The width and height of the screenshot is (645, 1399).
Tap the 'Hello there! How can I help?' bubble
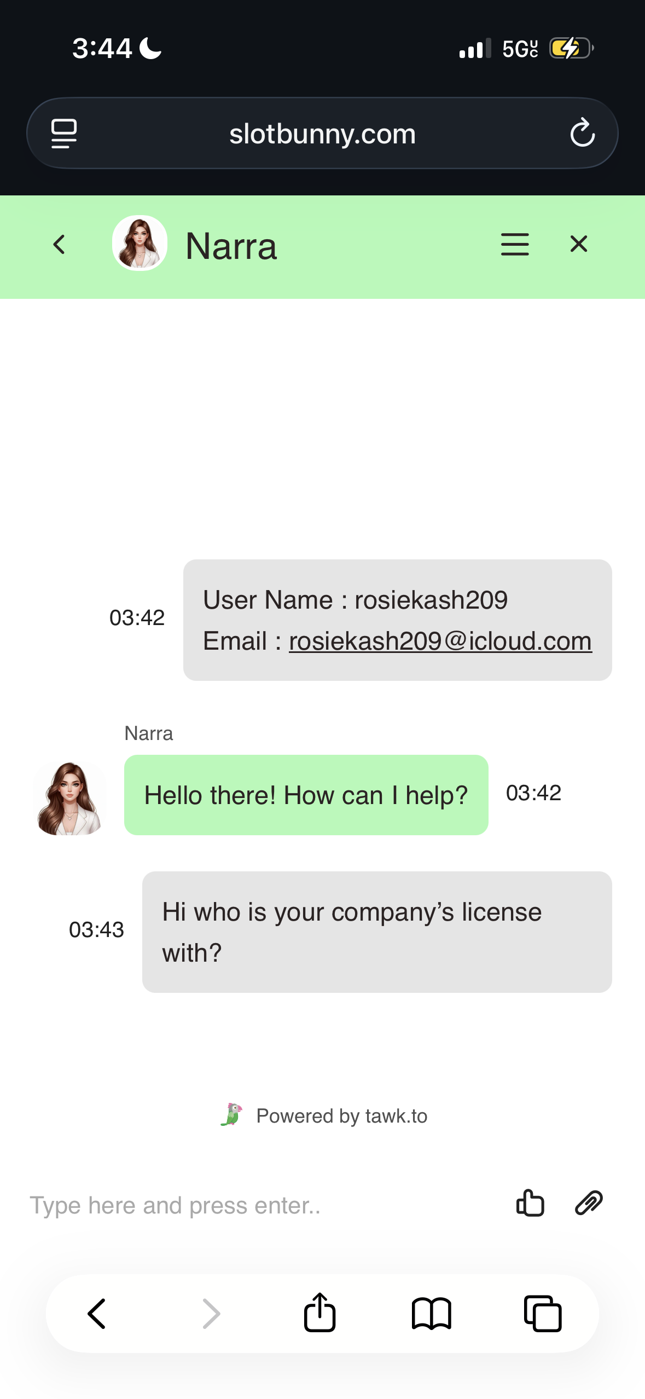pos(306,795)
